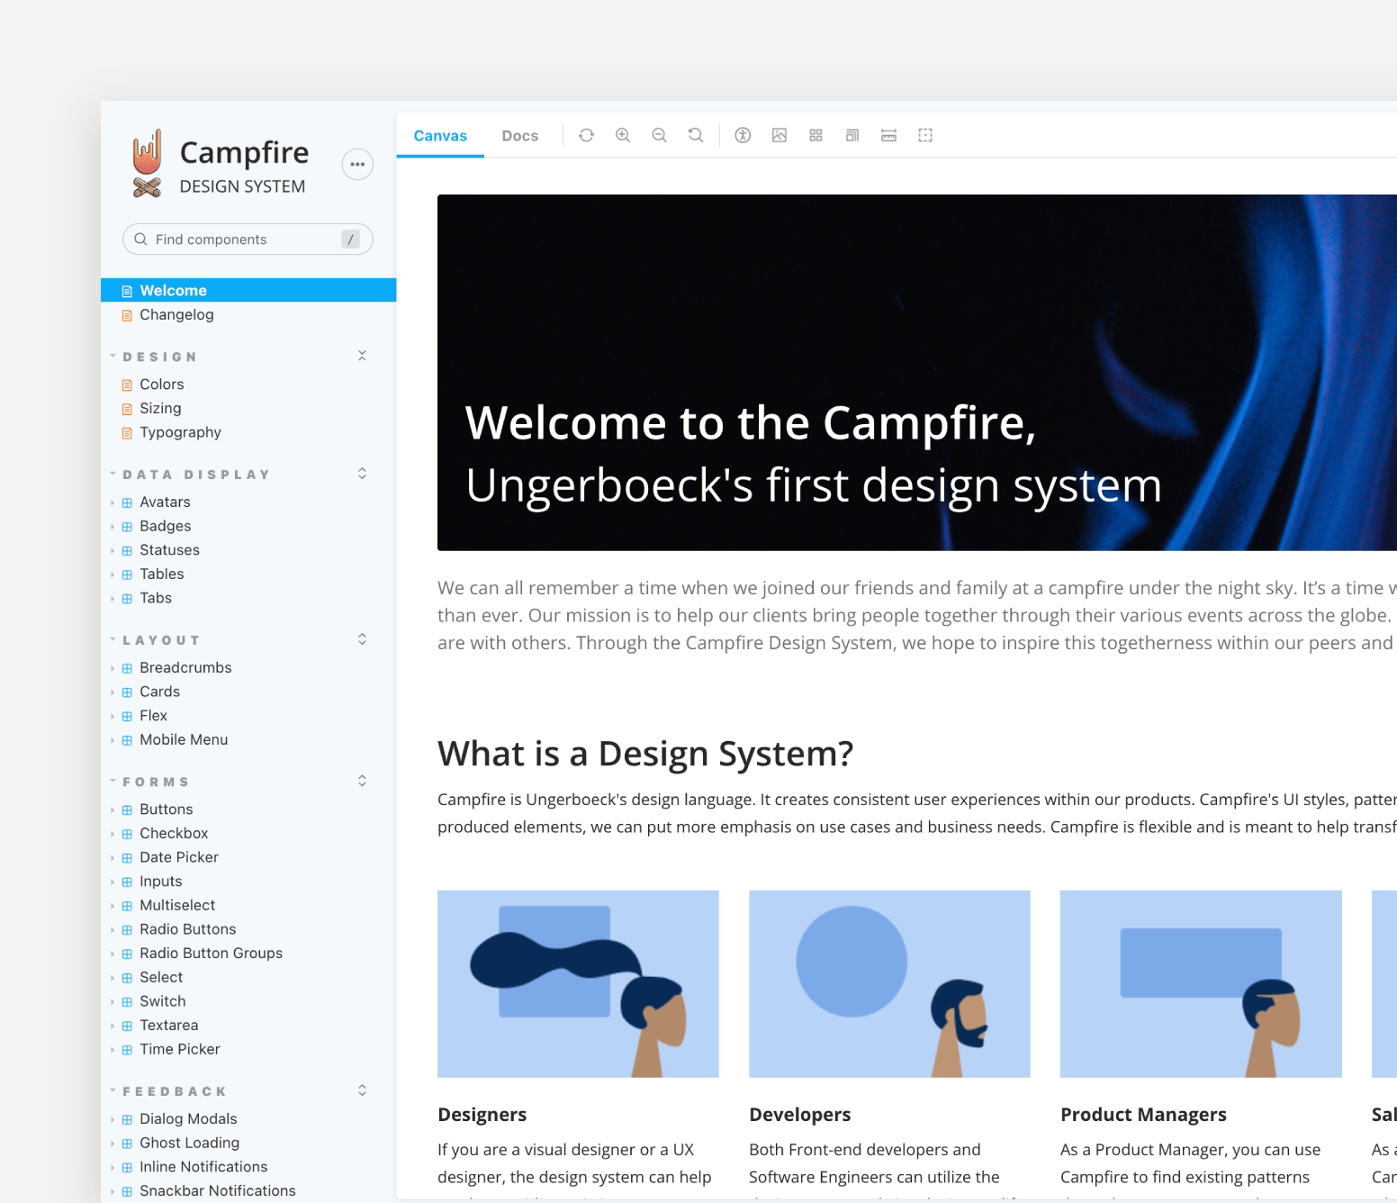Click the Welcome to the Campfire banner
Screen dimensions: 1397x1203
pos(917,373)
